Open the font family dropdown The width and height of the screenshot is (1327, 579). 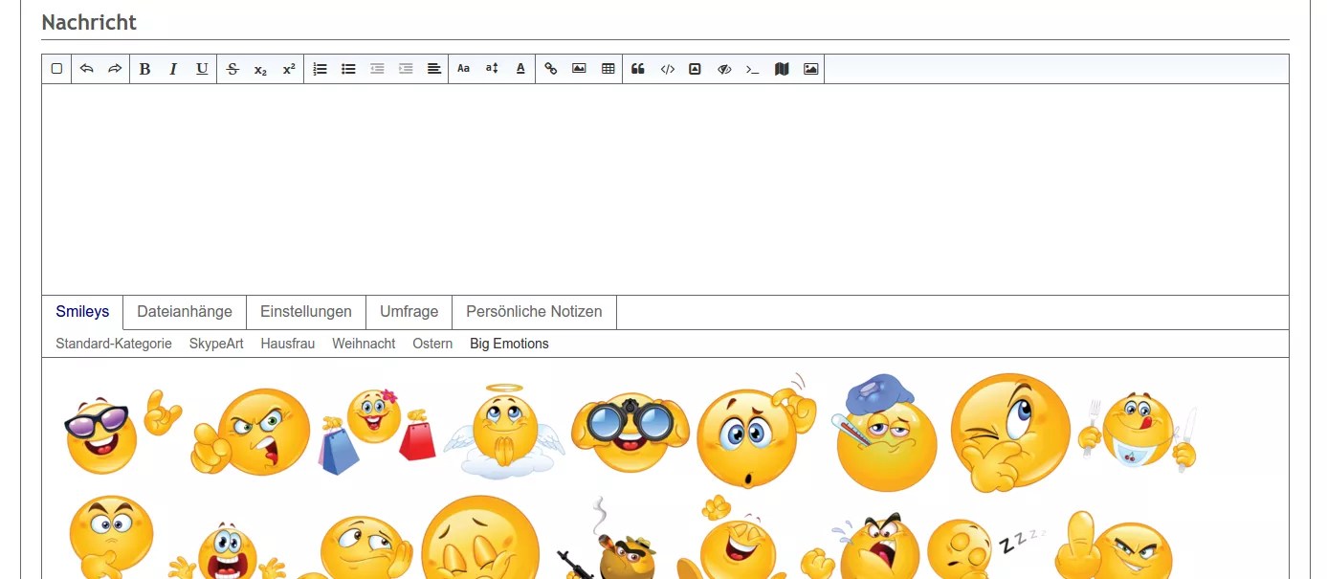point(463,69)
